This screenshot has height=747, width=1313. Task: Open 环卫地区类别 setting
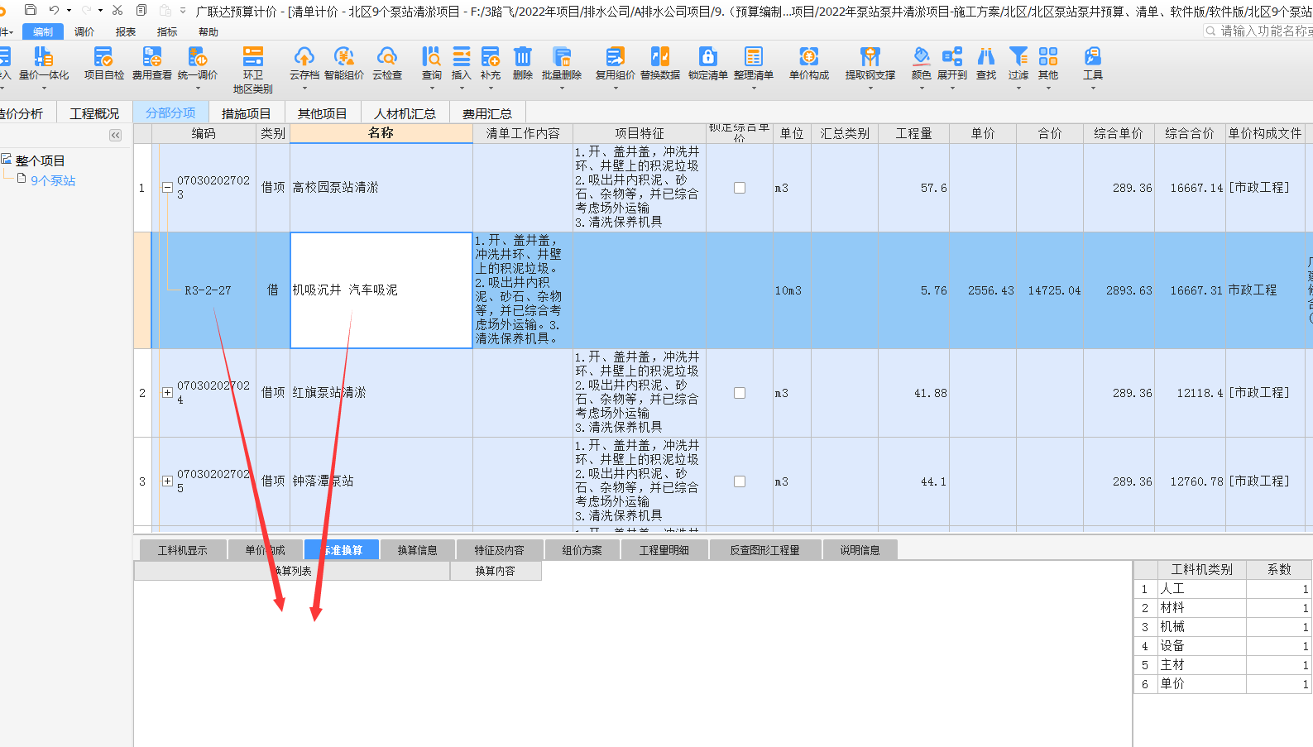(x=252, y=69)
